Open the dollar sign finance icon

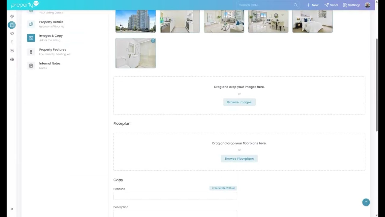[12, 42]
